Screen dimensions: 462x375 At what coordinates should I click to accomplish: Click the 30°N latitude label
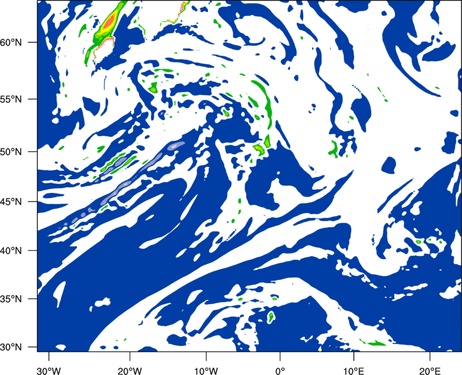point(11,347)
